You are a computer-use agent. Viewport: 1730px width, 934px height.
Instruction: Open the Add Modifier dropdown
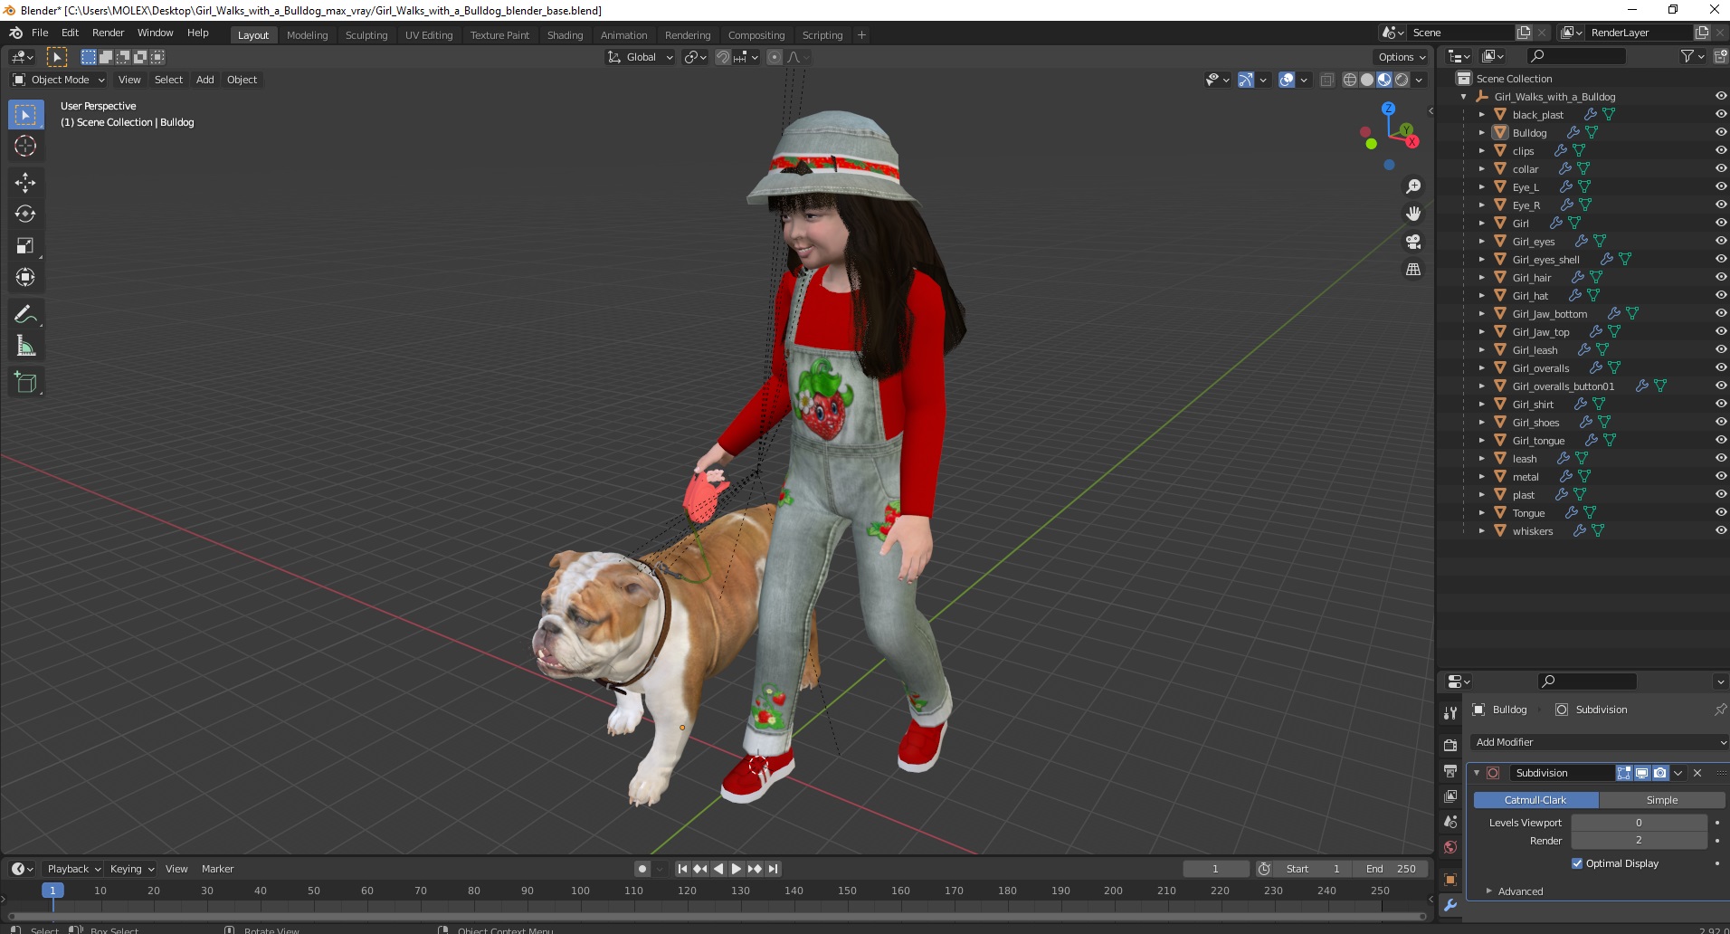1600,742
